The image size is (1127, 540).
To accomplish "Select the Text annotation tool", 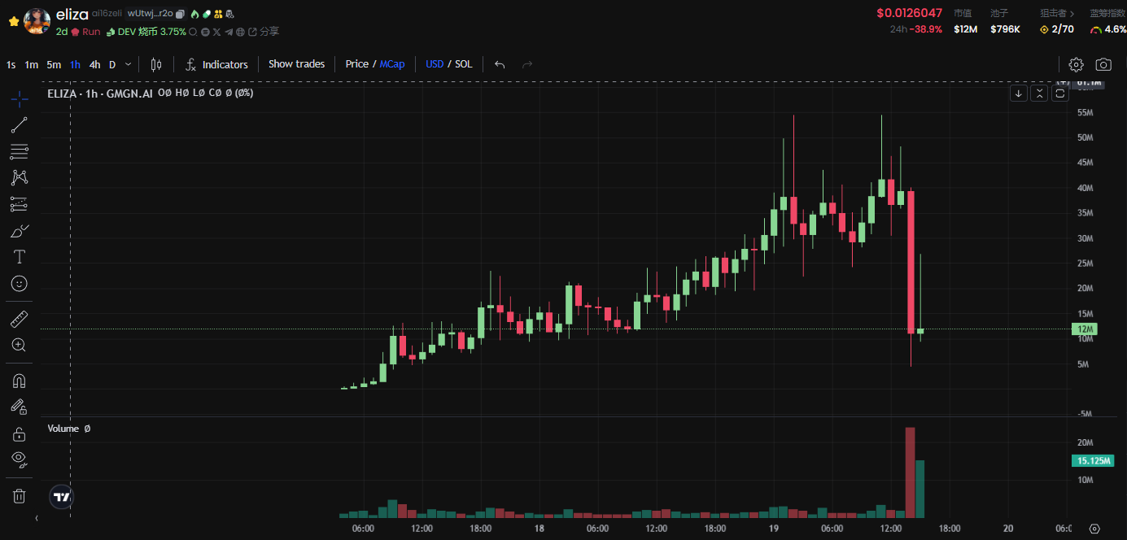I will coord(20,257).
